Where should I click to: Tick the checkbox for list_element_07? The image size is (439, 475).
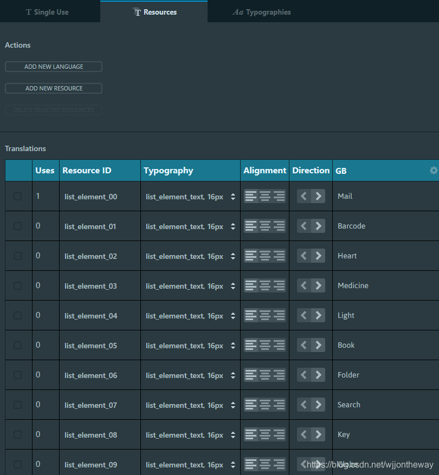tap(17, 405)
